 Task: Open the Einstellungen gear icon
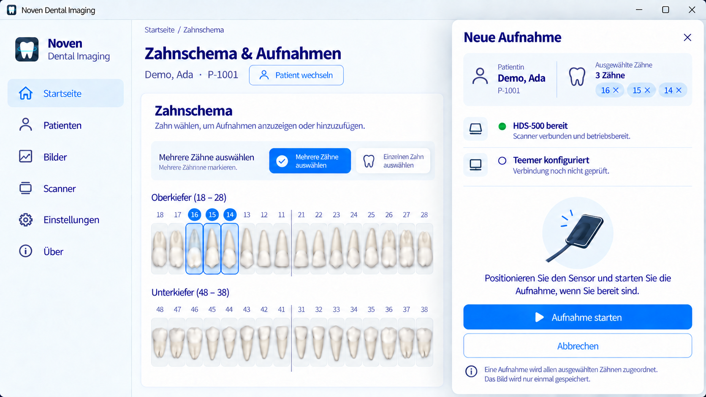[25, 220]
